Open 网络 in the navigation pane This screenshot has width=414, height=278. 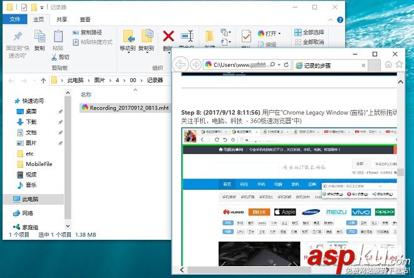(x=23, y=214)
